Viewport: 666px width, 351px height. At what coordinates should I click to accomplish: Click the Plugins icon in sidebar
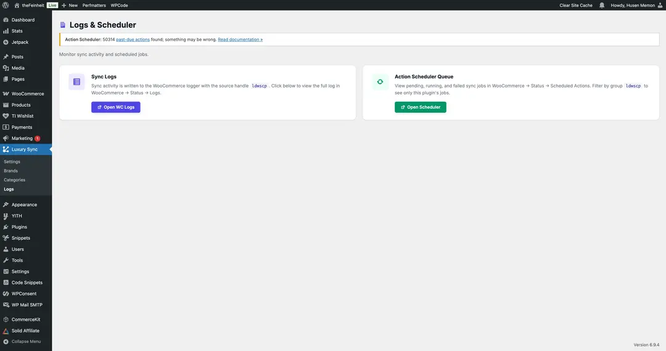6,227
